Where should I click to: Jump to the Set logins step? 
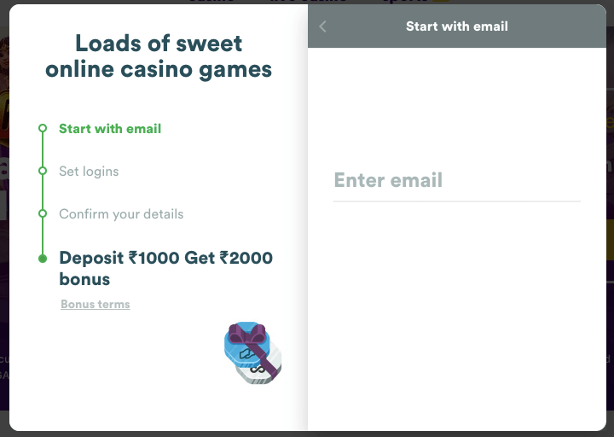pos(89,172)
